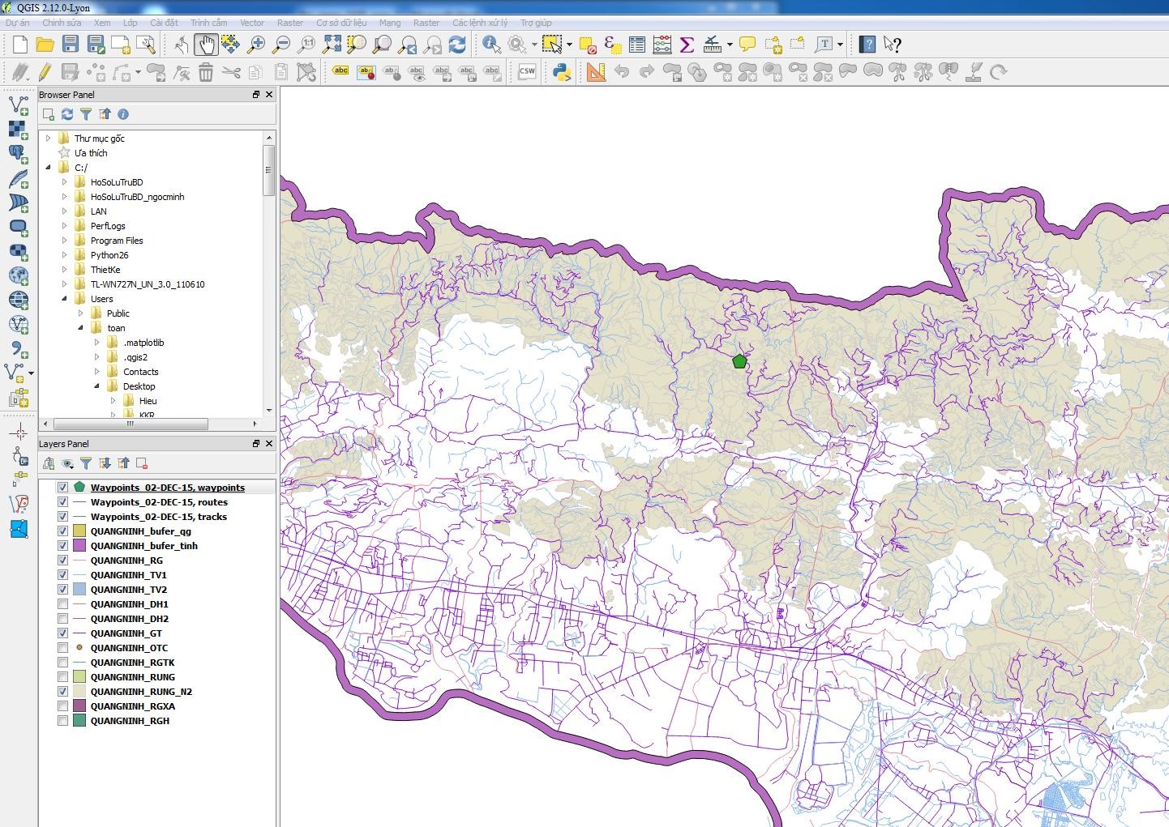1169x827 pixels.
Task: Open the layer labeling options abc icon
Action: [x=341, y=71]
